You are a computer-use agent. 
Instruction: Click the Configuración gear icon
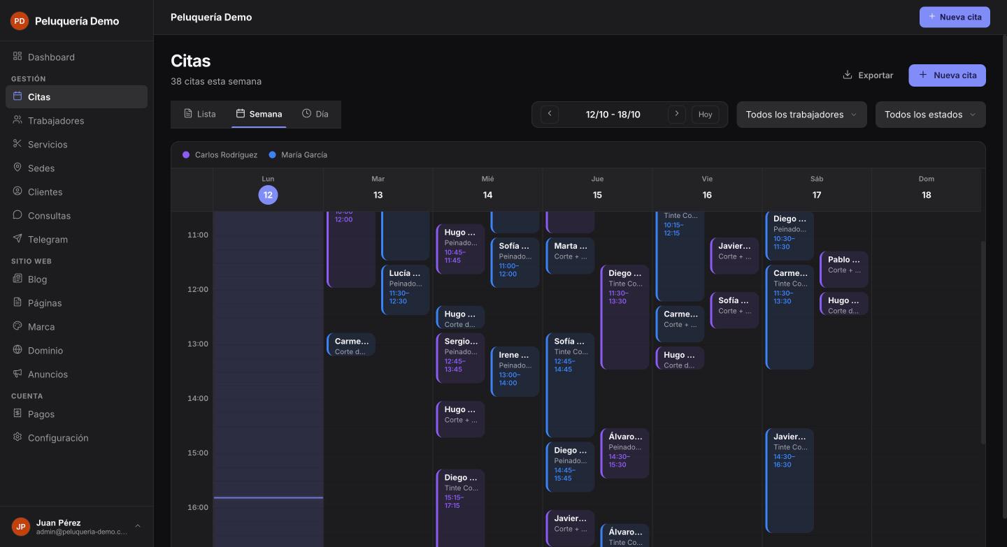pyautogui.click(x=17, y=437)
